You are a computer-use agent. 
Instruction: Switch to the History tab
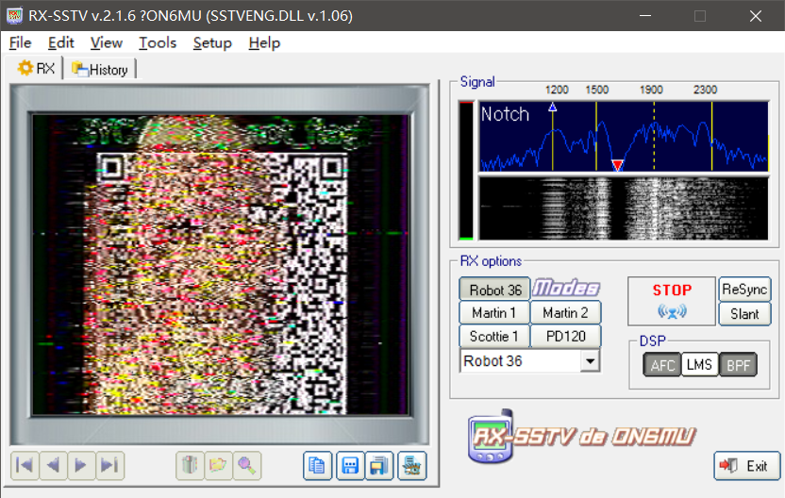[100, 70]
